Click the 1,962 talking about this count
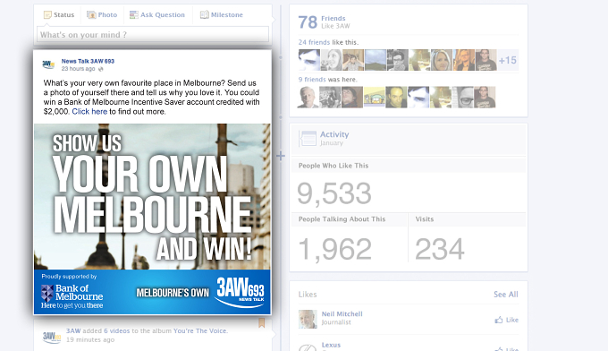 [335, 249]
